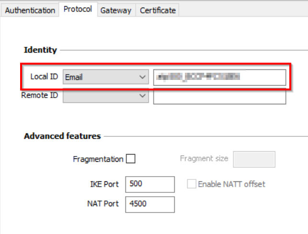
Task: Toggle the Enable NATT offset checkbox
Action: pos(192,184)
